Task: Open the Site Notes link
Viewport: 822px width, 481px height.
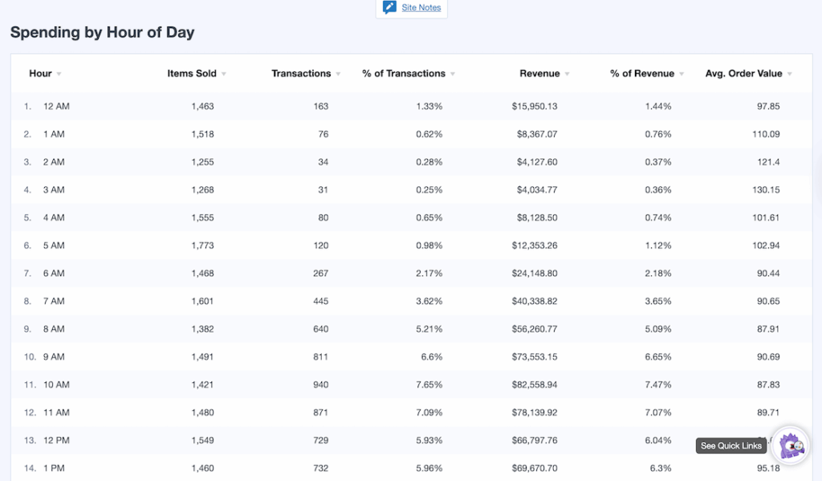Action: pyautogui.click(x=418, y=8)
